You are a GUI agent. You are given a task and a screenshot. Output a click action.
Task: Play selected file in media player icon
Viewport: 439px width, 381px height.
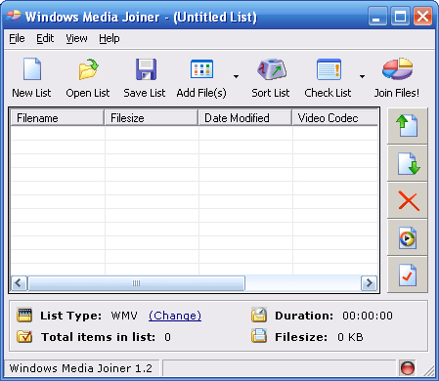click(408, 237)
